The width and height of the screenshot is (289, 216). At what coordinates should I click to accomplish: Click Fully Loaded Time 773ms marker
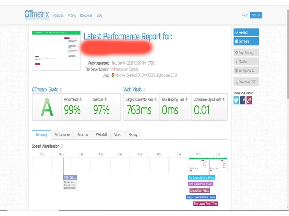point(206,204)
